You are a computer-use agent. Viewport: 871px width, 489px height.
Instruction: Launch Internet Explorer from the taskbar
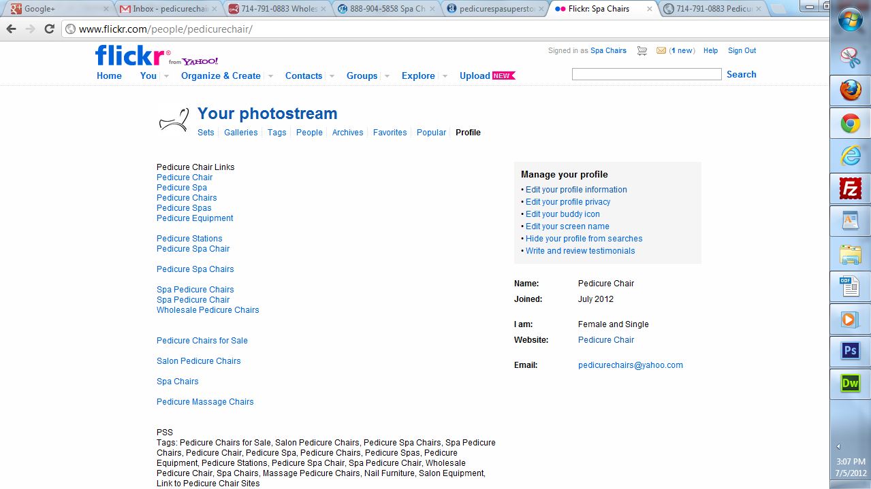tap(851, 156)
